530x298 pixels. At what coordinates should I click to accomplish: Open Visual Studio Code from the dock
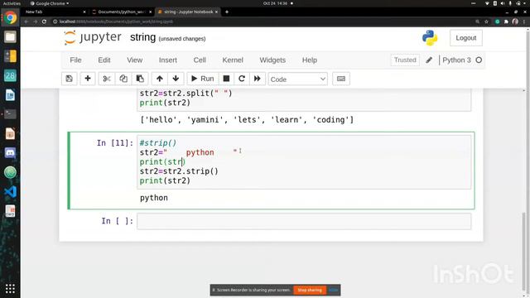[x=10, y=191]
